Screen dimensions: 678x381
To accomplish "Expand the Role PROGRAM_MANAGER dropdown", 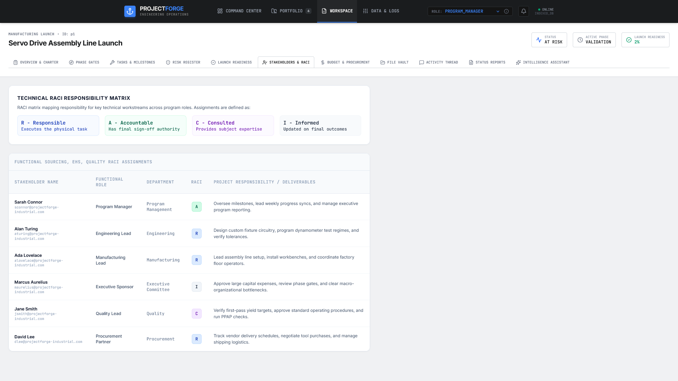I will [470, 11].
